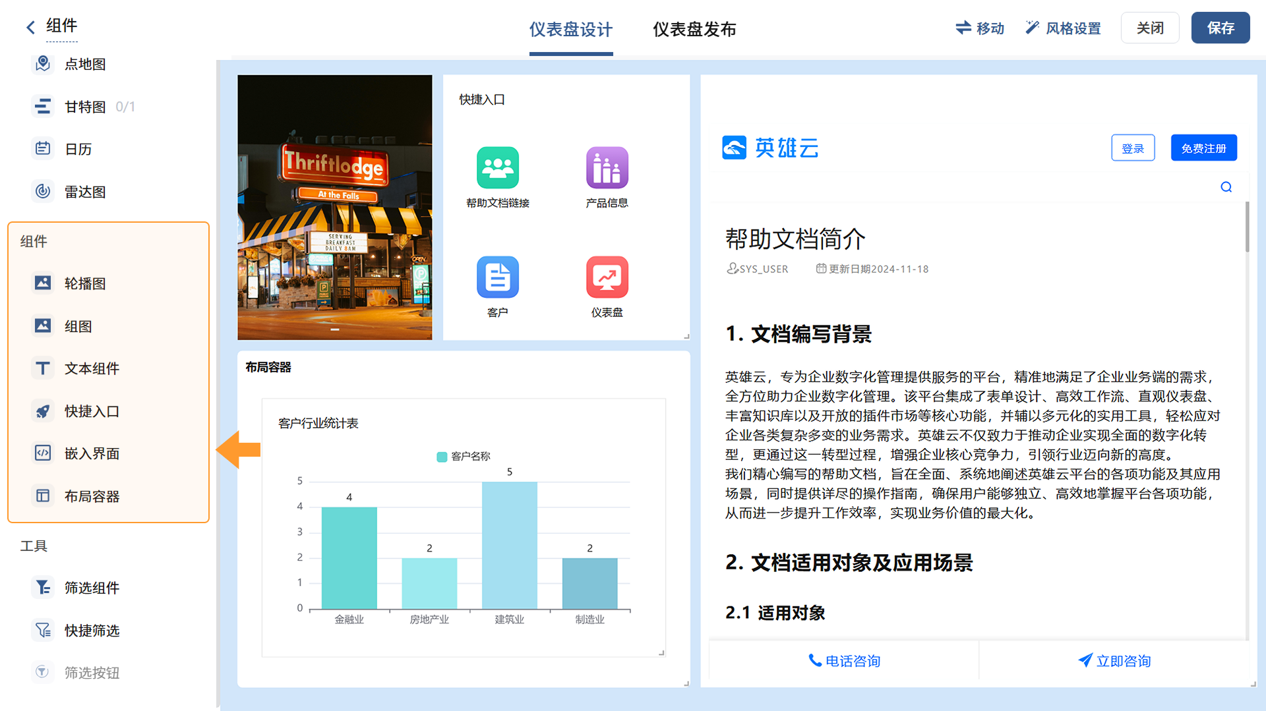
Task: Click the SYS_USER author label
Action: pos(758,269)
